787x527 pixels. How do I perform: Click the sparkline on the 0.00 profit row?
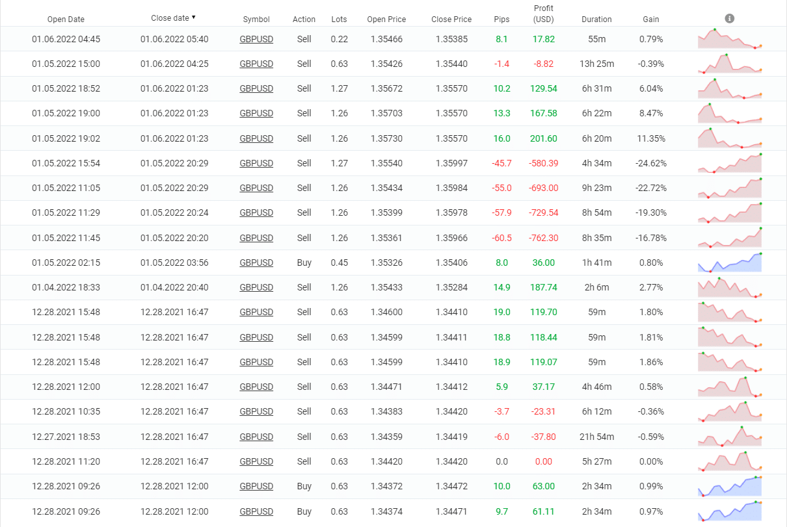tap(730, 461)
